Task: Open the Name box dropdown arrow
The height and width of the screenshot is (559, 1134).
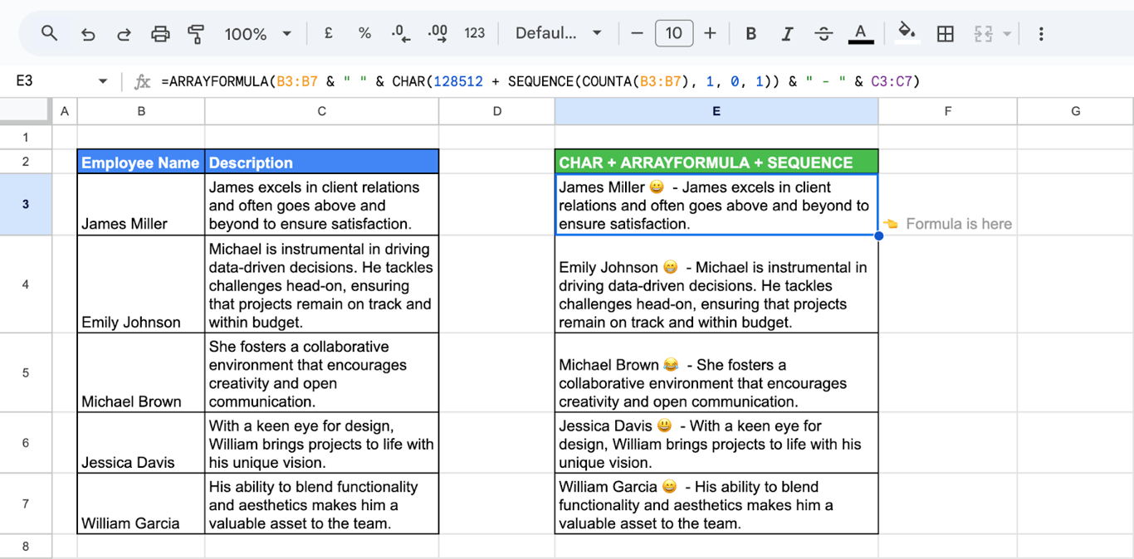Action: click(x=103, y=81)
